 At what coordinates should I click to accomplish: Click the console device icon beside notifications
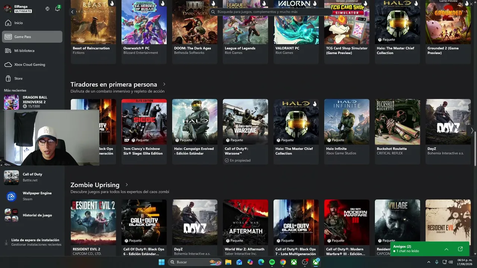point(47,9)
